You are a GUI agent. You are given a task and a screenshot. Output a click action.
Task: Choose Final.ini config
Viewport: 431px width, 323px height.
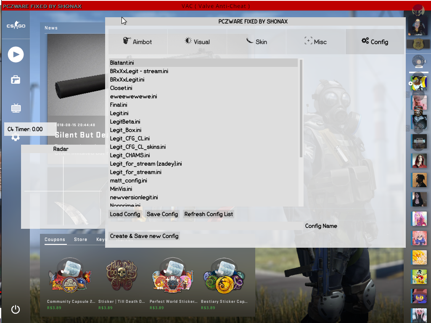point(204,105)
